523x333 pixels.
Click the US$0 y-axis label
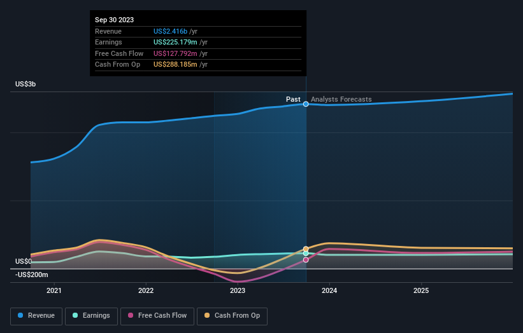24,261
